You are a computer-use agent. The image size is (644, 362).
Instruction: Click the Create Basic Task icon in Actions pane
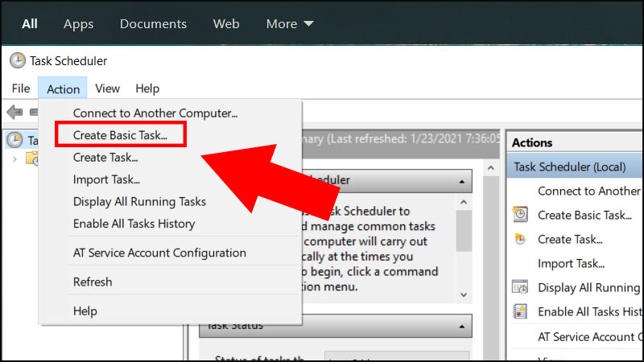pyautogui.click(x=520, y=215)
